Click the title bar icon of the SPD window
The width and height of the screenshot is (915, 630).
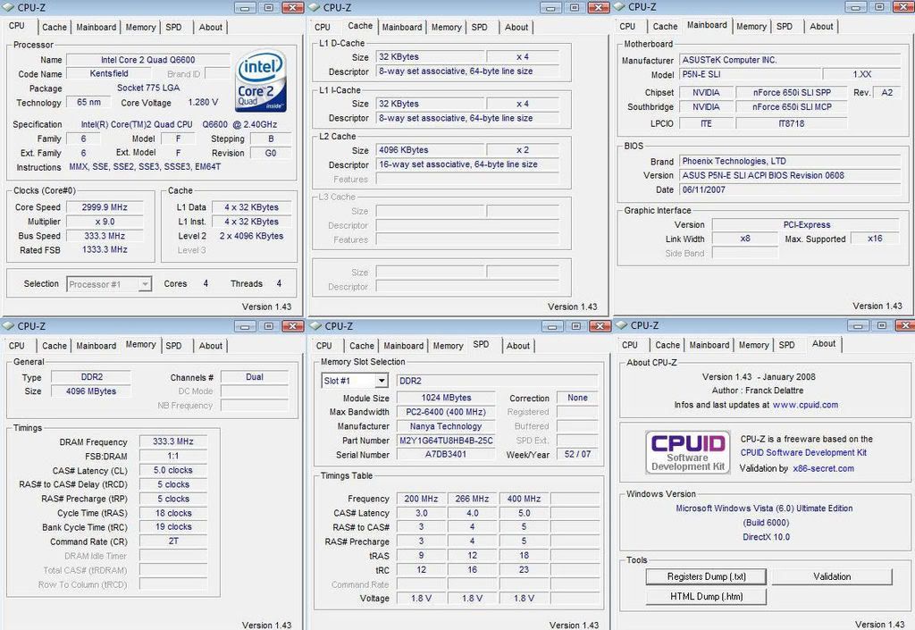315,326
